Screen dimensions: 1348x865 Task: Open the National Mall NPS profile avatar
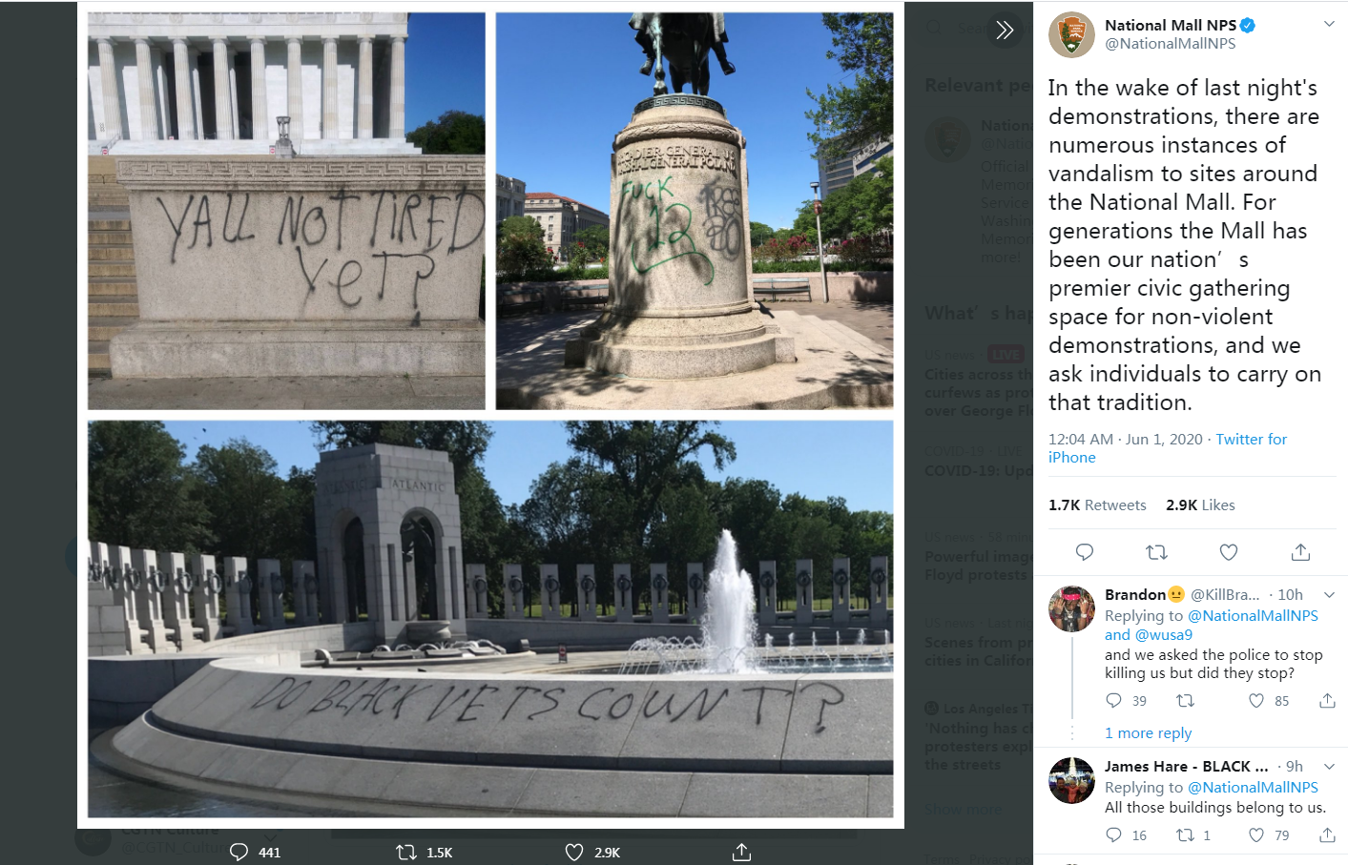[x=1071, y=35]
